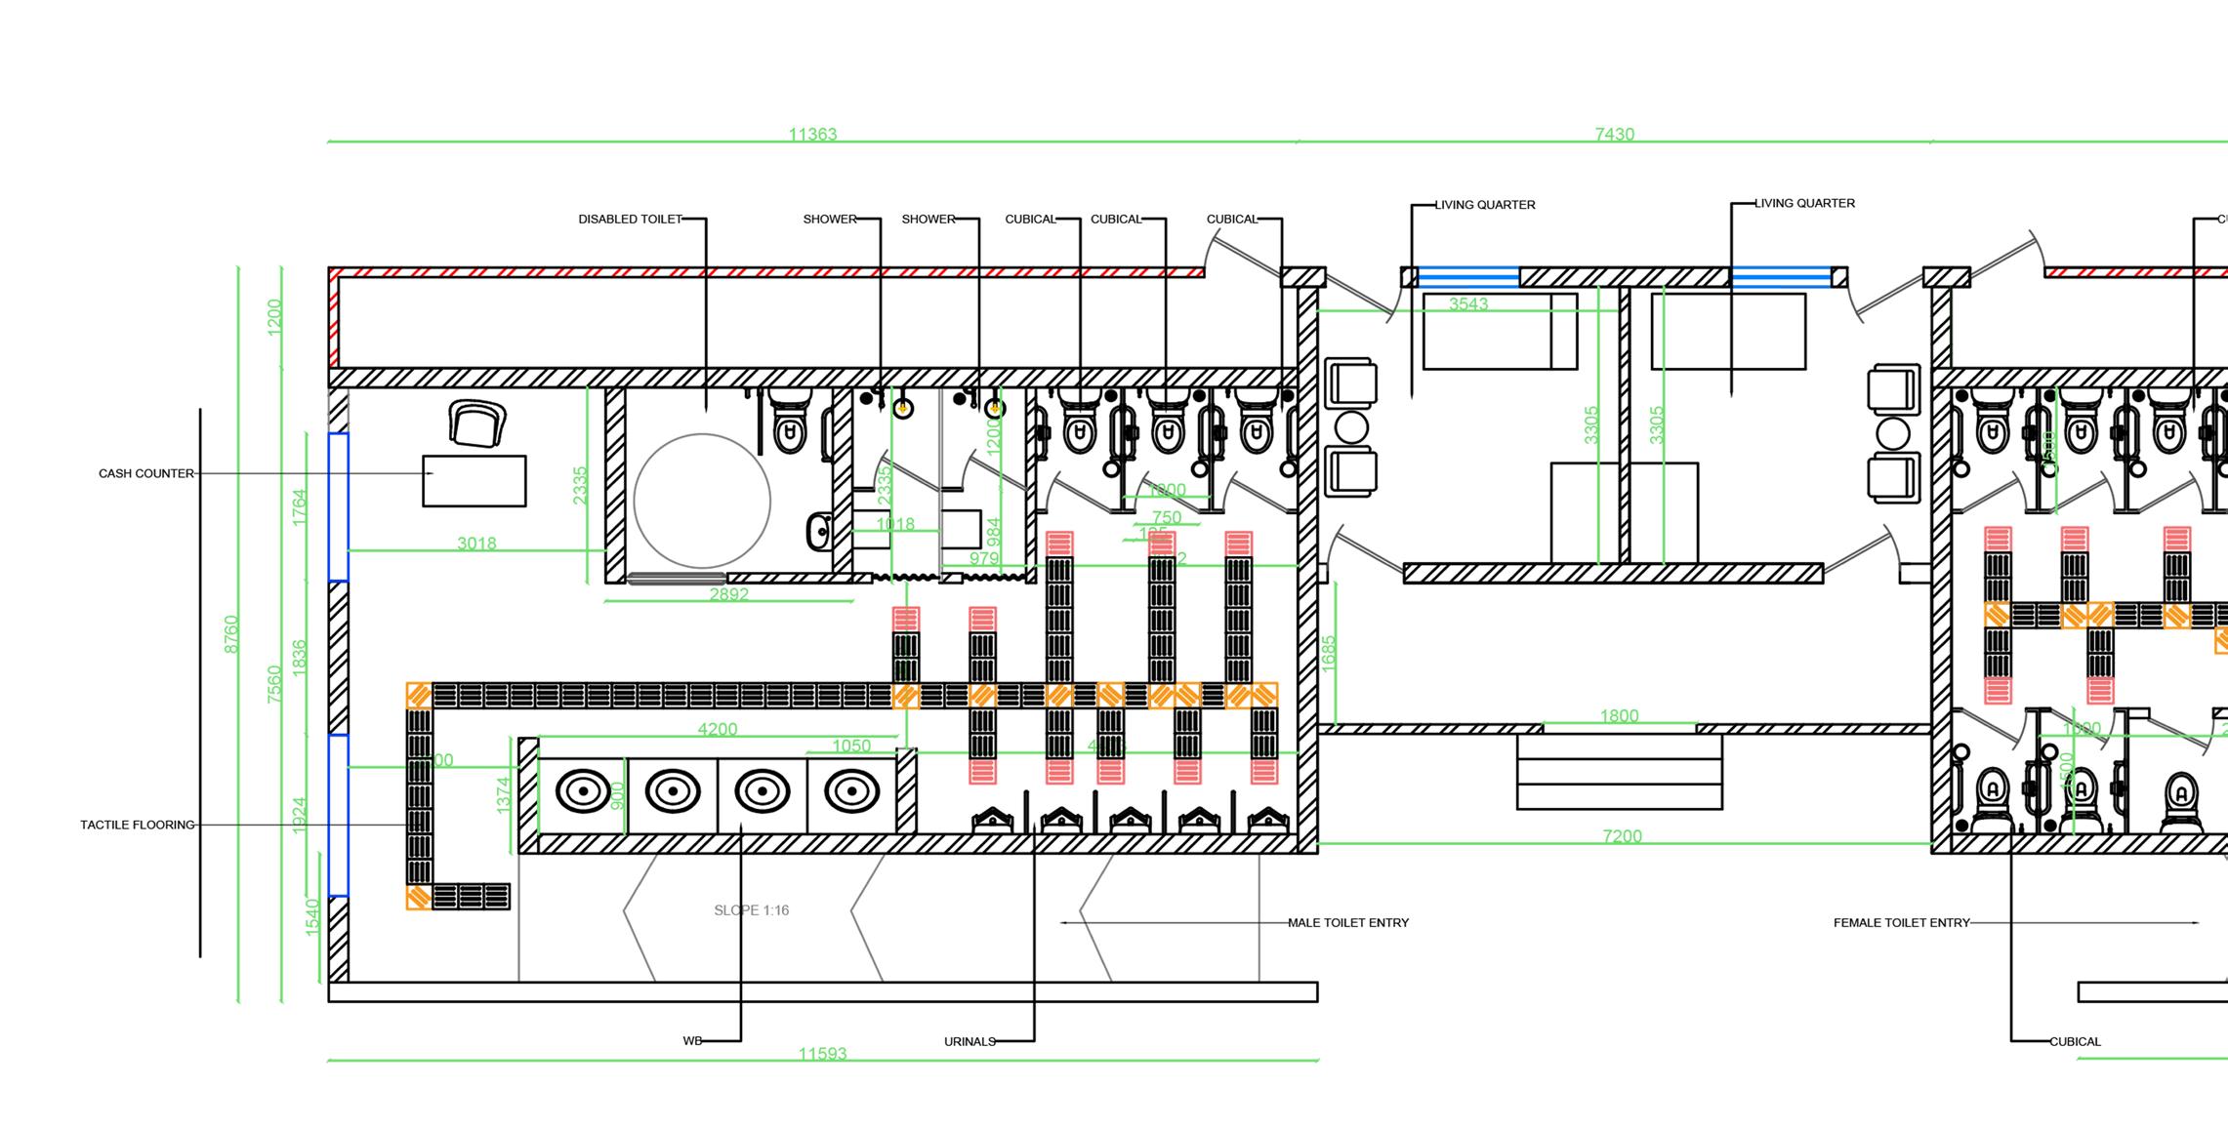
Task: Select the turning circle in disabled toilet
Action: click(702, 502)
